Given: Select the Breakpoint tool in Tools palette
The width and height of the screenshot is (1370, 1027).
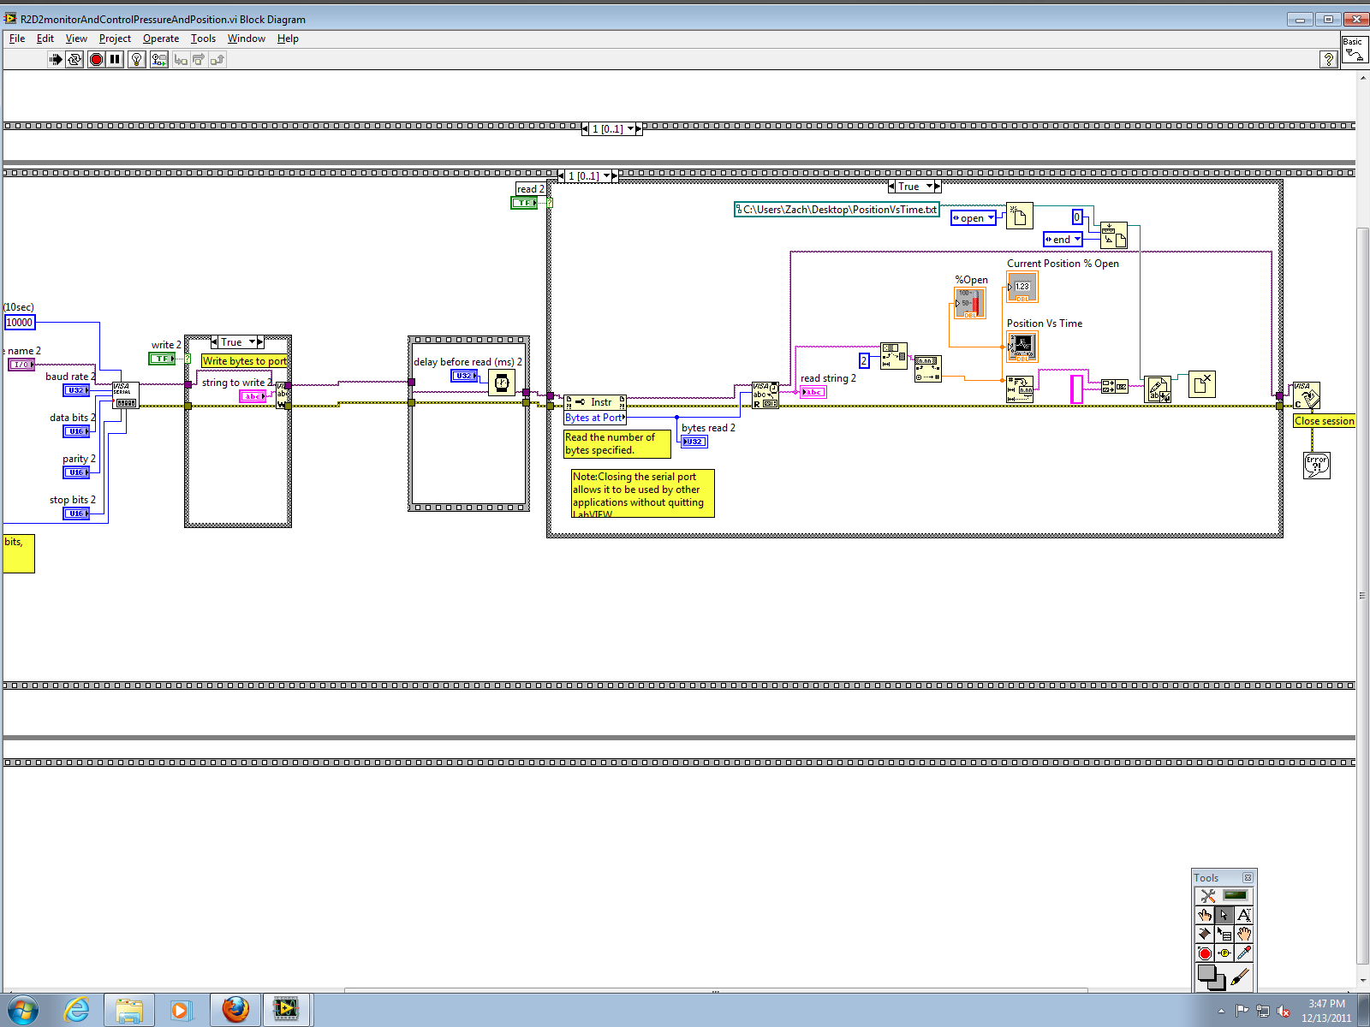Looking at the screenshot, I should point(1205,953).
